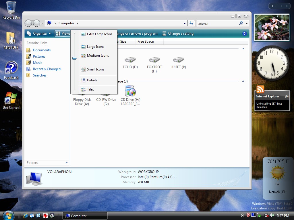Click the Windows Start orb
The width and height of the screenshot is (294, 220).
click(8, 215)
